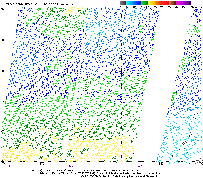Click the gray 0-5 knots legend swatch
Viewport: 203px width, 178px height.
(123, 3)
